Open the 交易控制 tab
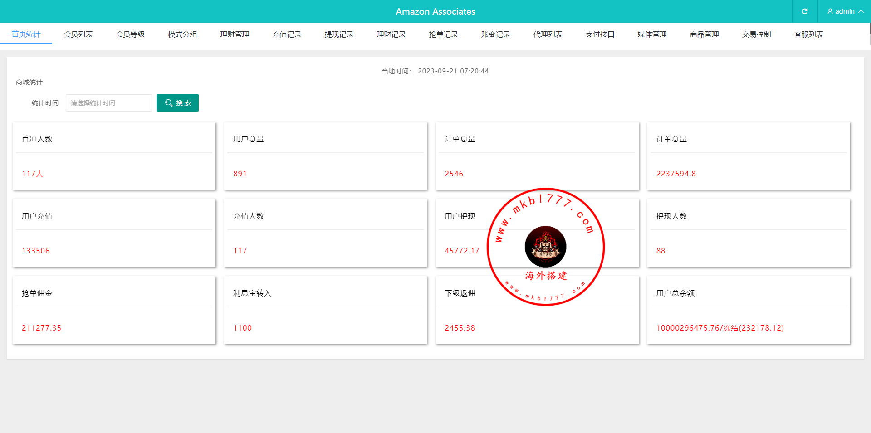 tap(756, 34)
